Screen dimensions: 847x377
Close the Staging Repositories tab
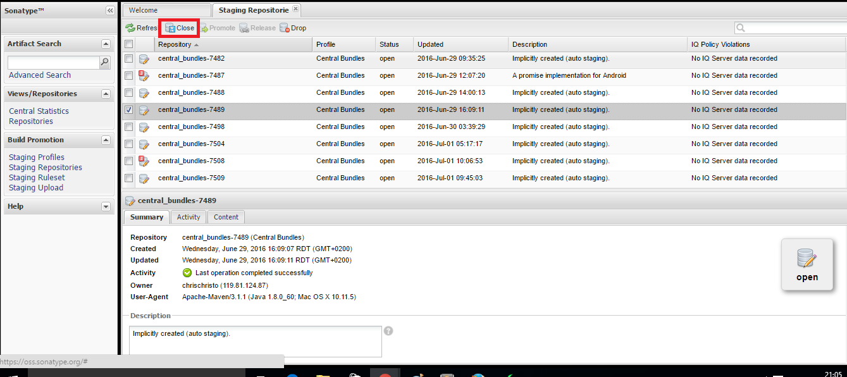pyautogui.click(x=296, y=9)
